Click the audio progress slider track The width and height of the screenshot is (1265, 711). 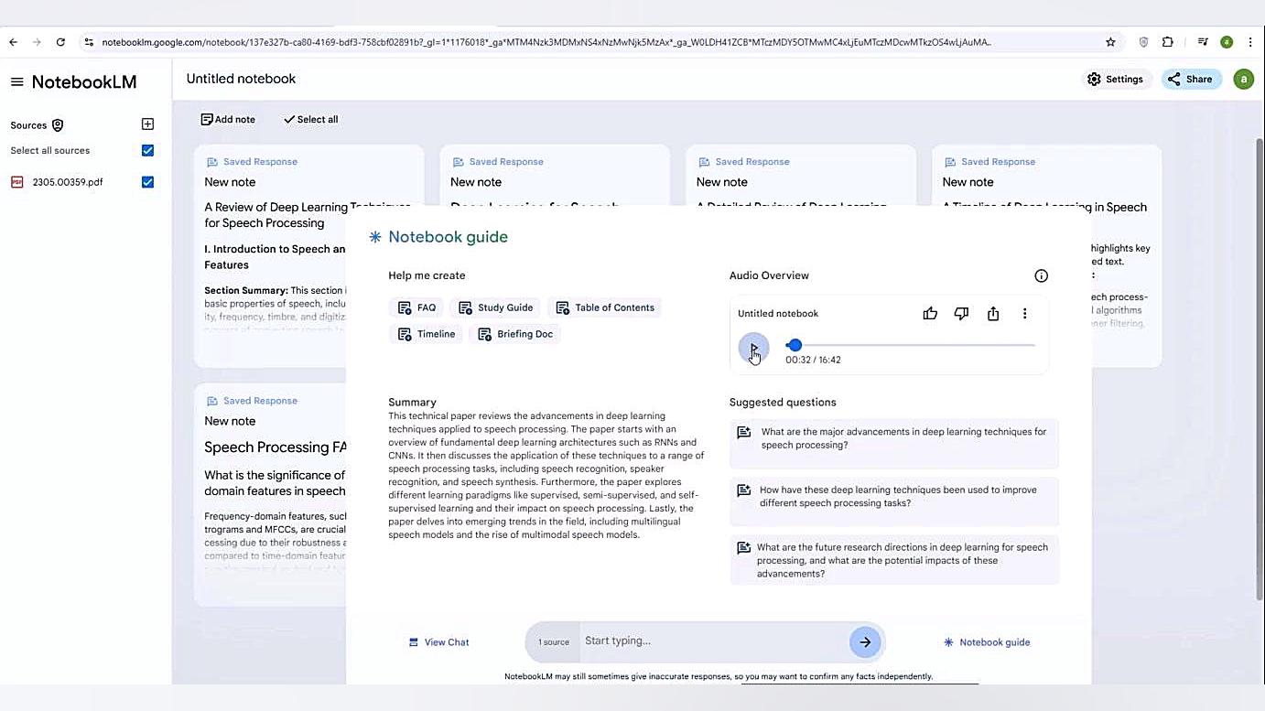pyautogui.click(x=911, y=345)
